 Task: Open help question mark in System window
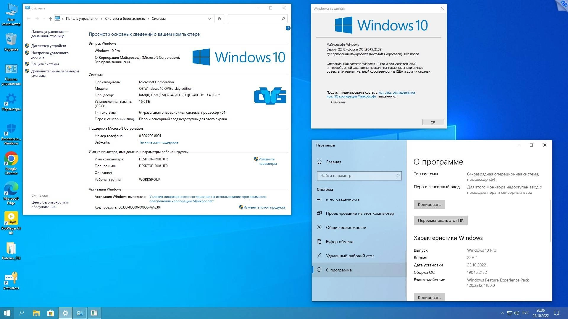pos(288,28)
